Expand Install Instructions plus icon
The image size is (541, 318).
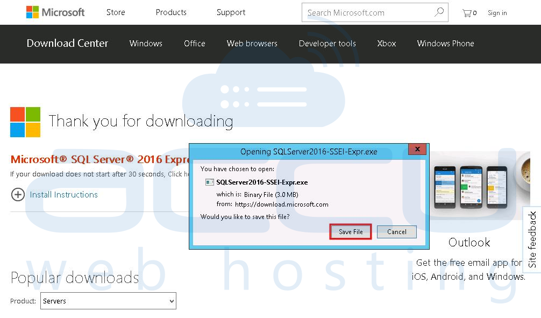[18, 194]
